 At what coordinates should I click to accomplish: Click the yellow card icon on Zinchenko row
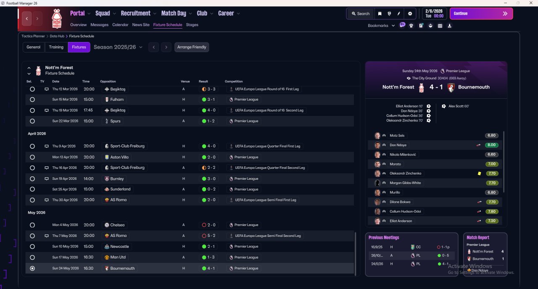pos(479,173)
